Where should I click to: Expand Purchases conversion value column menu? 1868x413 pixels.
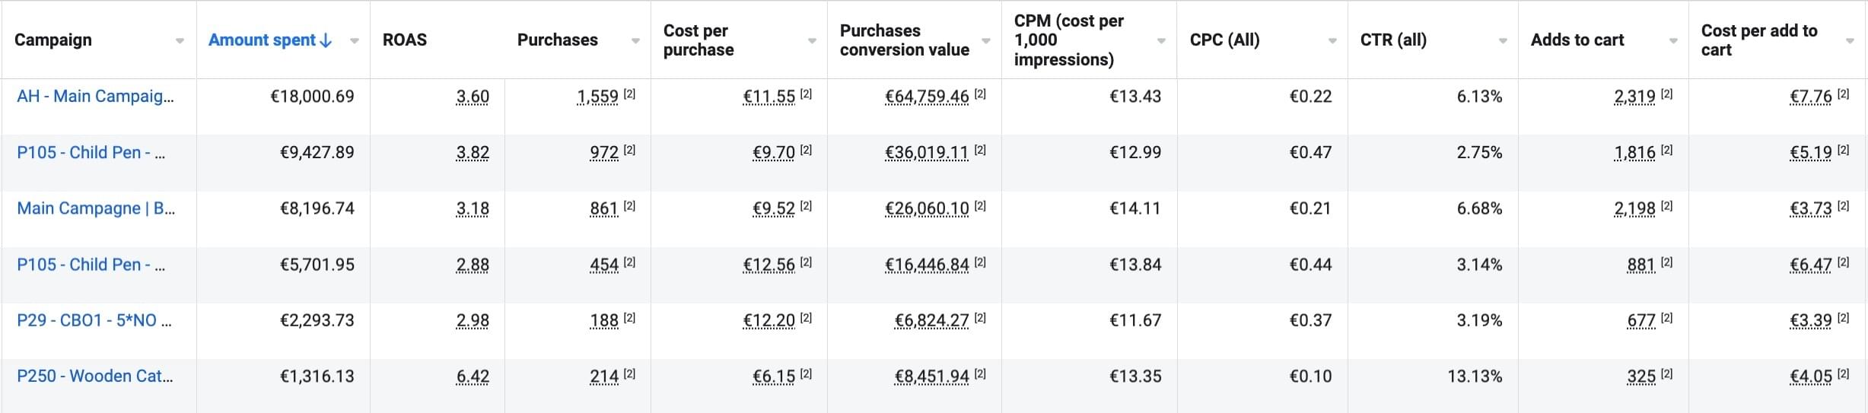[986, 41]
